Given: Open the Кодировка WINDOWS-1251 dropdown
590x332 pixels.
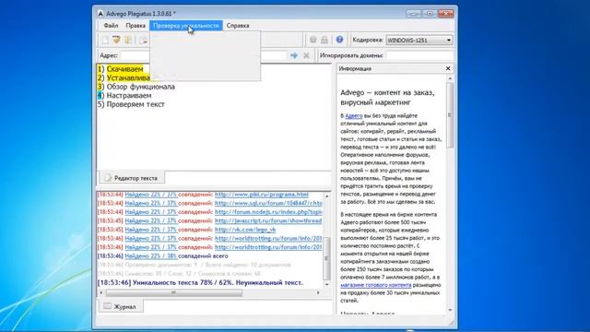Looking at the screenshot, I should pyautogui.click(x=419, y=40).
